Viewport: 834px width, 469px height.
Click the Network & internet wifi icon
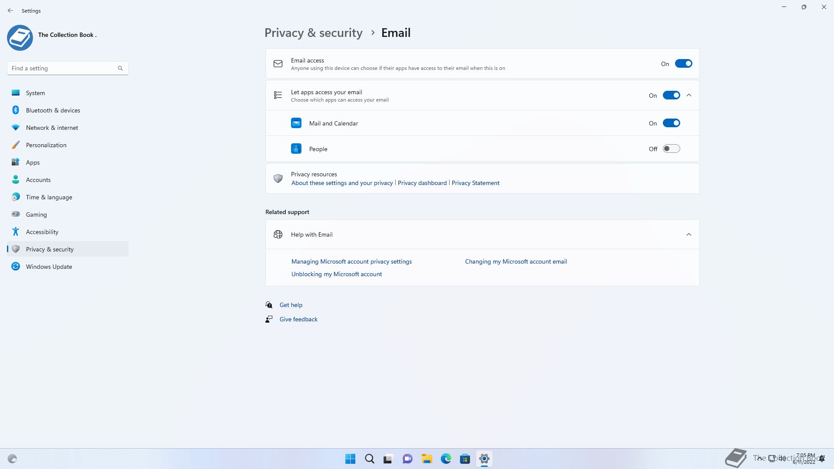[16, 128]
